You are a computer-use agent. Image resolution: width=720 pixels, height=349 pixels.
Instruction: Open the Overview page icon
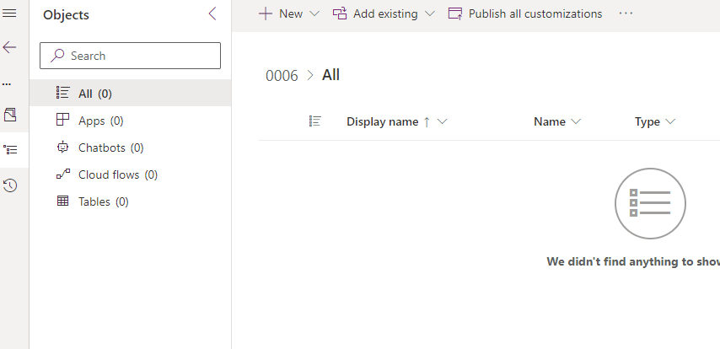(10, 114)
